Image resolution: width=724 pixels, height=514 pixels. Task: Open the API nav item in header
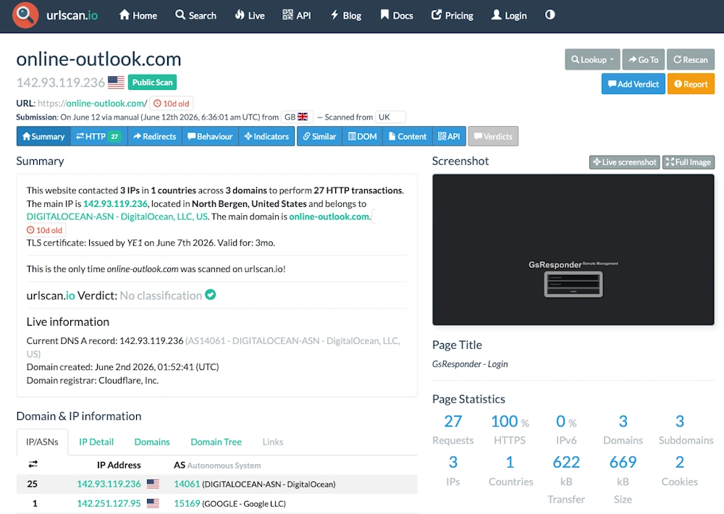(296, 15)
